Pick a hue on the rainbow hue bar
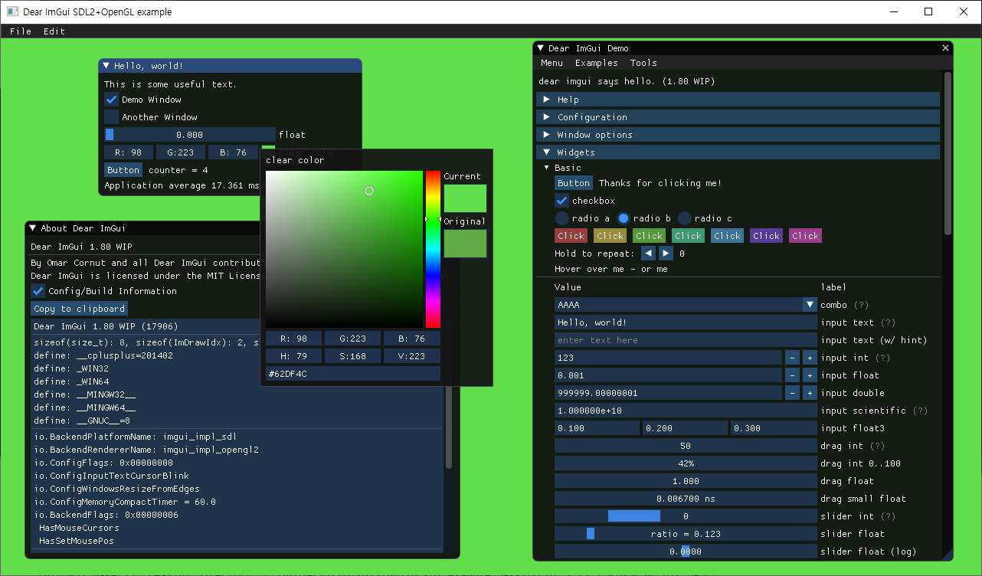Image resolution: width=982 pixels, height=576 pixels. (434, 249)
